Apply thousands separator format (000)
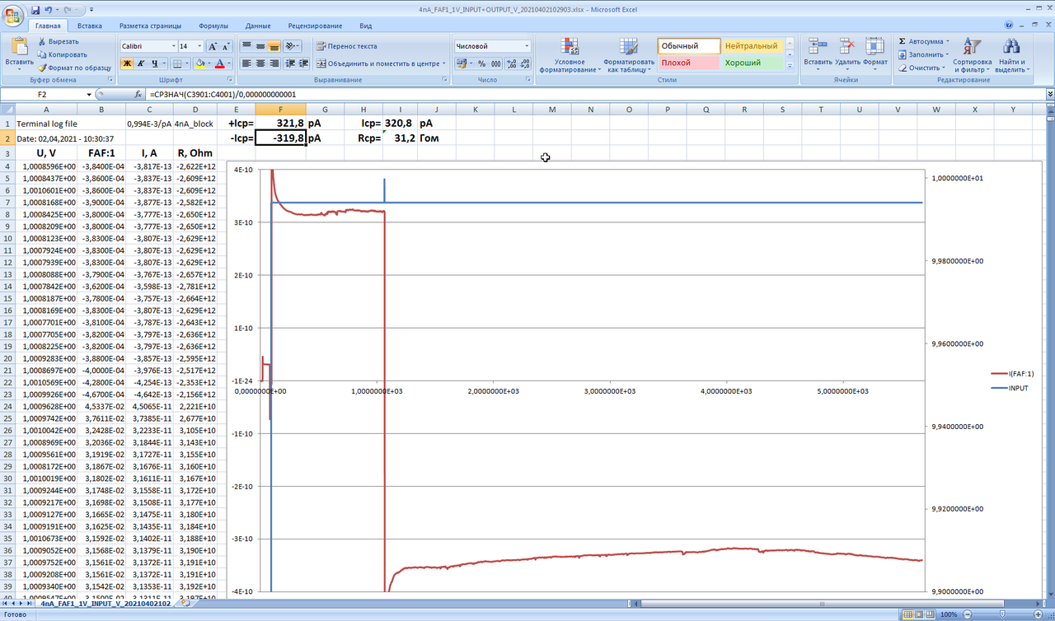The height and width of the screenshot is (621, 1055). (496, 63)
